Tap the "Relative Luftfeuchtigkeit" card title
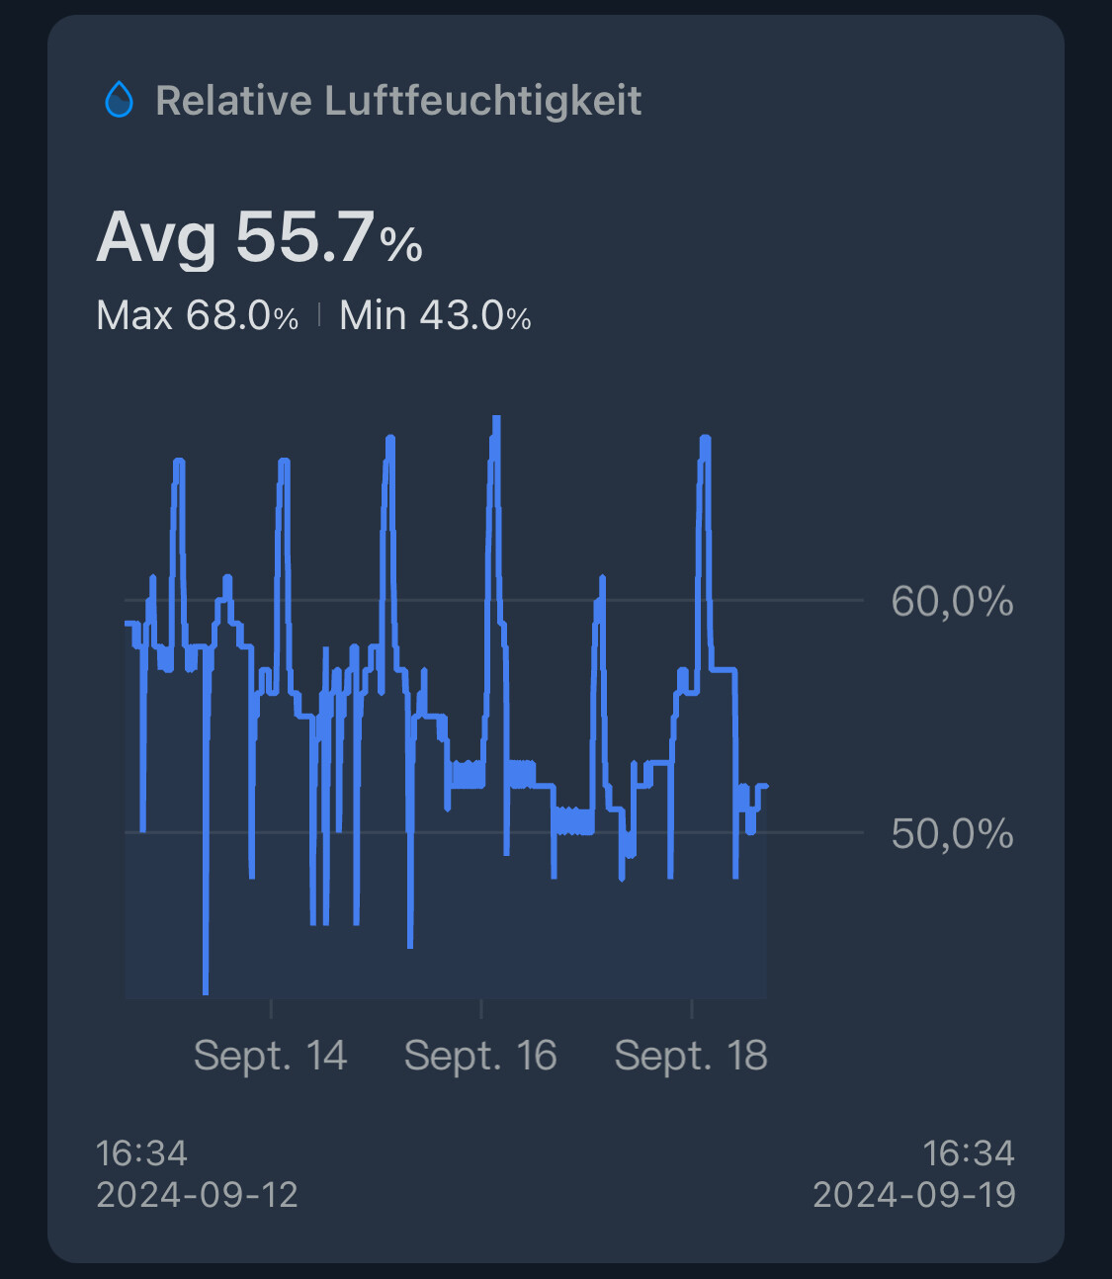 pyautogui.click(x=398, y=101)
